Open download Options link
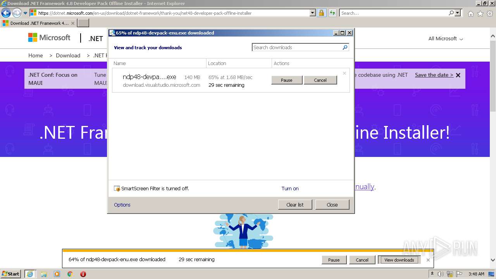Screen dimensions: 496x279 122,205
